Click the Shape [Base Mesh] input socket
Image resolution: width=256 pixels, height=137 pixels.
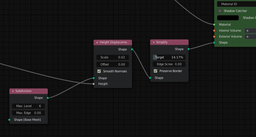pyautogui.click(x=9, y=120)
